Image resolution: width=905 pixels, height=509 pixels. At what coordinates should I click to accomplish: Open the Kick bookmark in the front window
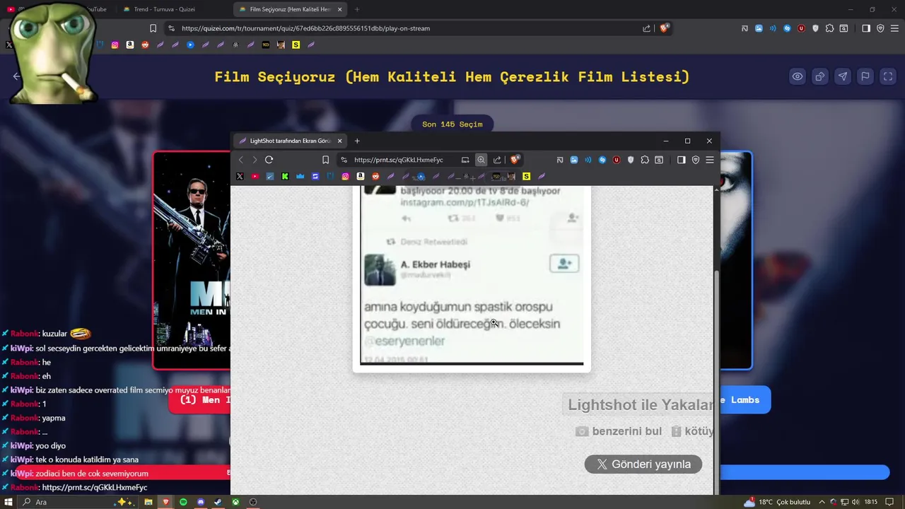tap(285, 176)
